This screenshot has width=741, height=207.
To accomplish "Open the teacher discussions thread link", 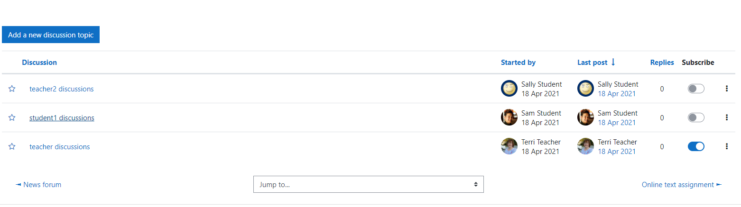I will (x=60, y=147).
